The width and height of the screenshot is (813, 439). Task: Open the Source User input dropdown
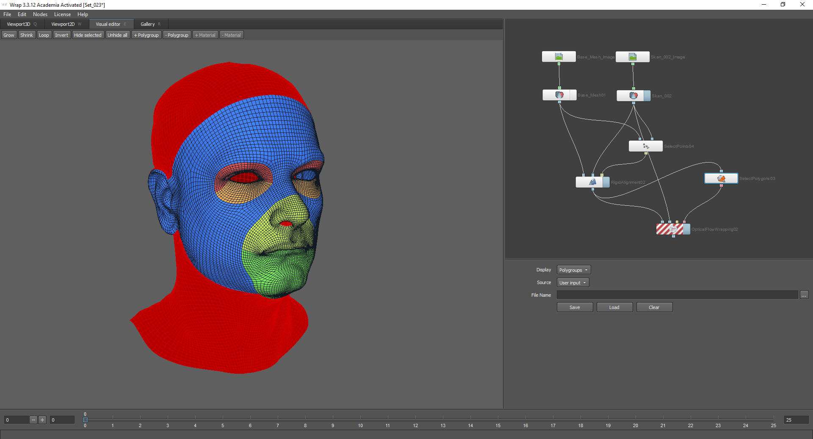pos(572,283)
